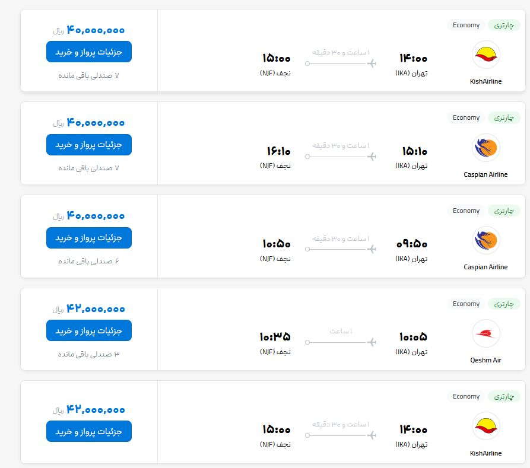Click the چارتری tag on the 15:10 Caspian flight
Screen dimensions: 530x468
point(503,118)
